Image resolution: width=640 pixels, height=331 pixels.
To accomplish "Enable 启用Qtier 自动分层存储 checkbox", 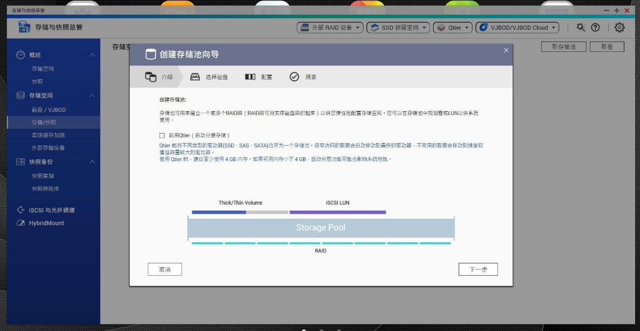I will (x=161, y=135).
